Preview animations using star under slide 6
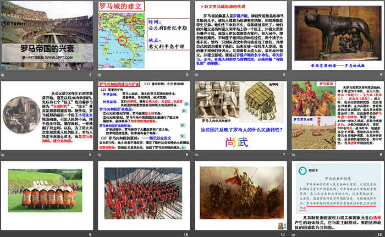The height and width of the screenshot is (237, 385). coord(100,155)
